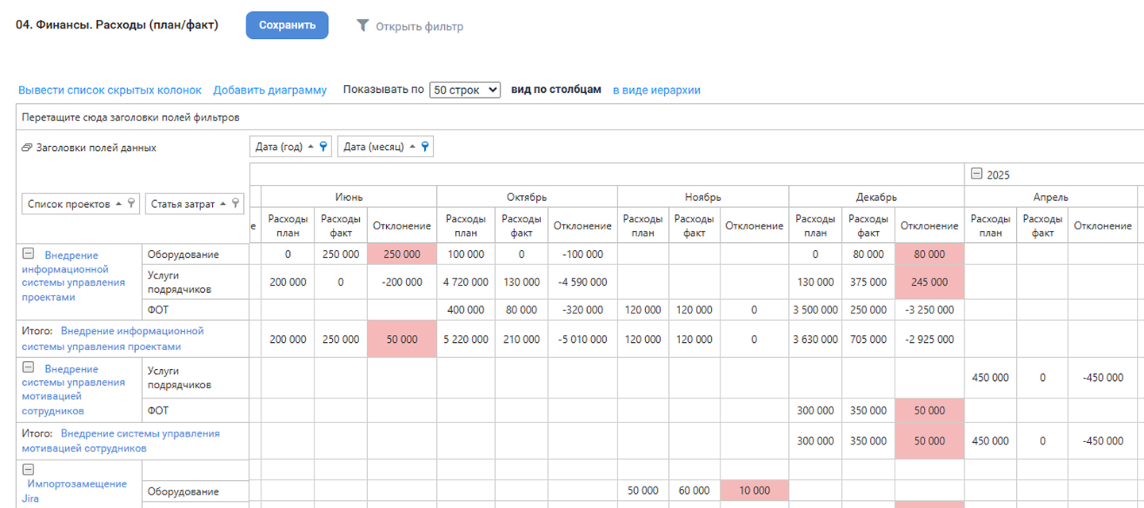The width and height of the screenshot is (1144, 508).
Task: Click sort arrow on Дата (год) field
Action: (312, 147)
